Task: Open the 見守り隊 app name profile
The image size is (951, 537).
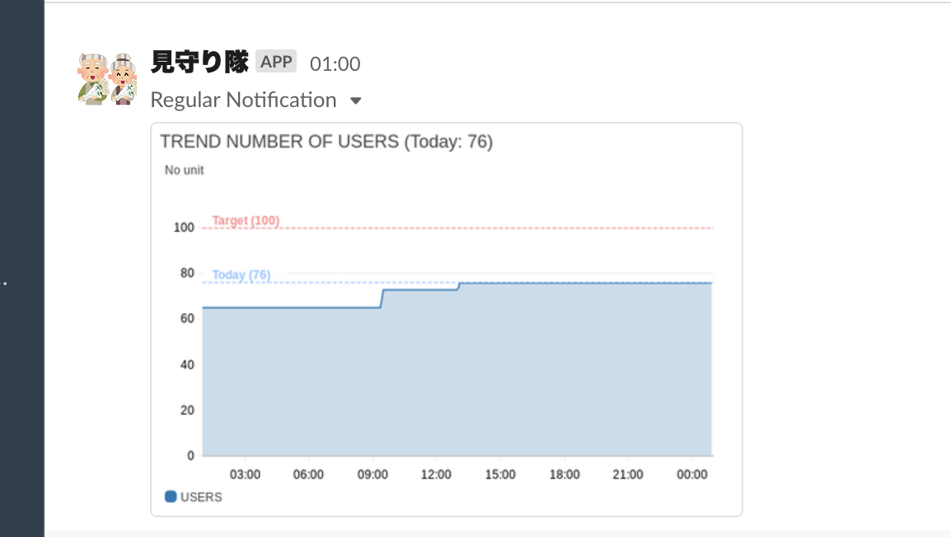Action: 199,63
